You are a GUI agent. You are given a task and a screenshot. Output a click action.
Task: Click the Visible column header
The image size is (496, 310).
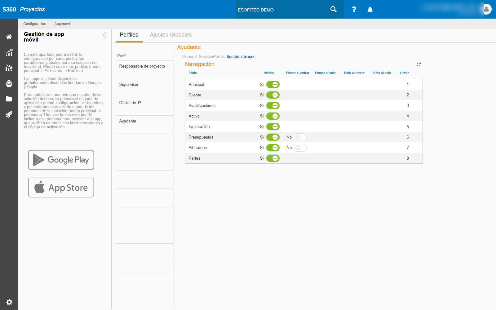click(x=269, y=73)
